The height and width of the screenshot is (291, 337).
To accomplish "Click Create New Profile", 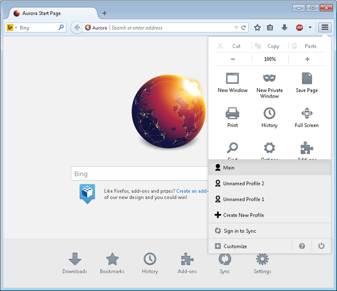I will (269, 215).
